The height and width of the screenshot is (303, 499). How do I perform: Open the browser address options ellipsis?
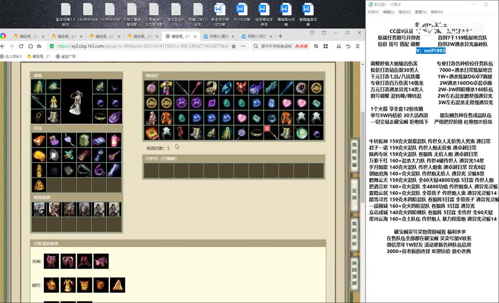[x=243, y=46]
